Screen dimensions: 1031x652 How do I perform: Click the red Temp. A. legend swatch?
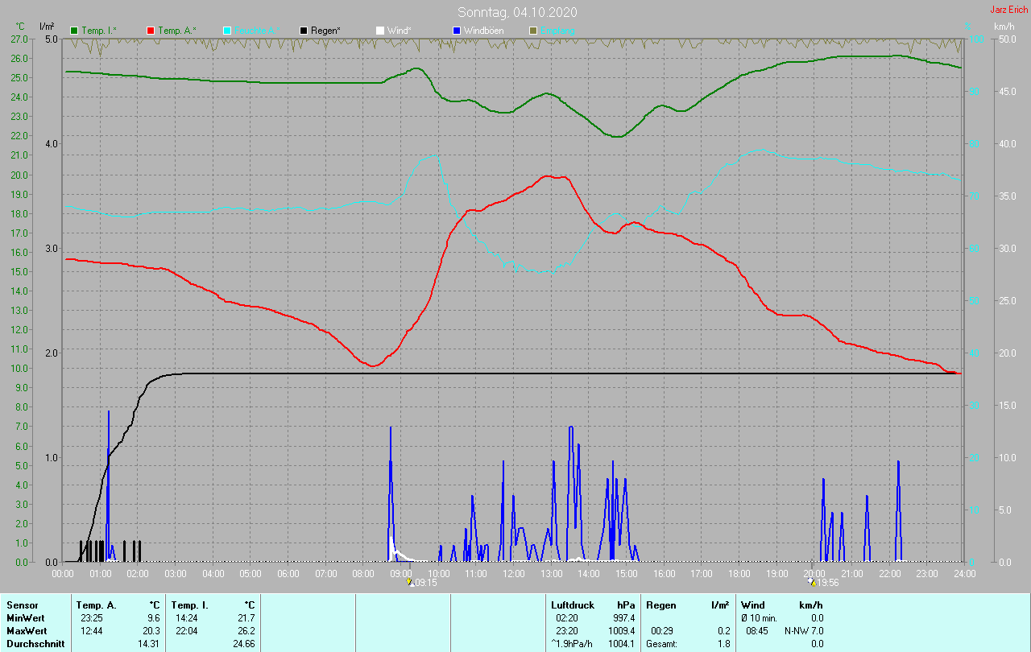[x=151, y=31]
